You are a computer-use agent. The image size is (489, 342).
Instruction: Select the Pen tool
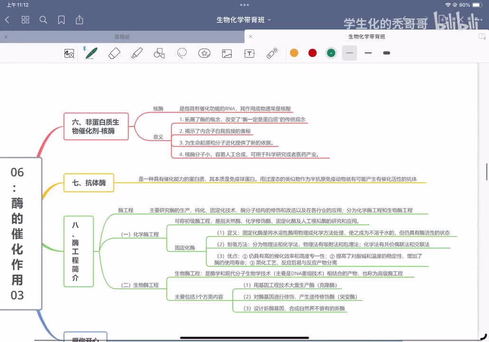92,53
